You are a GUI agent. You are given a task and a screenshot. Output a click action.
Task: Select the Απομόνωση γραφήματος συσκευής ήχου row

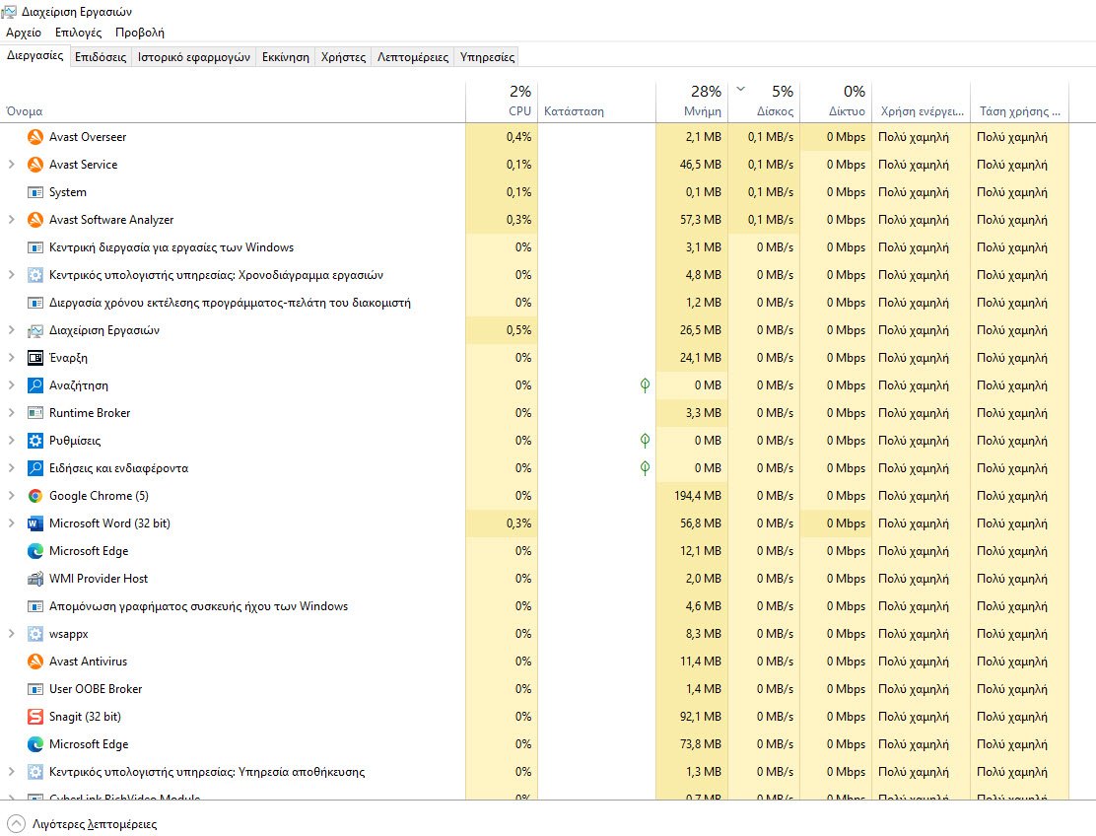tap(534, 606)
